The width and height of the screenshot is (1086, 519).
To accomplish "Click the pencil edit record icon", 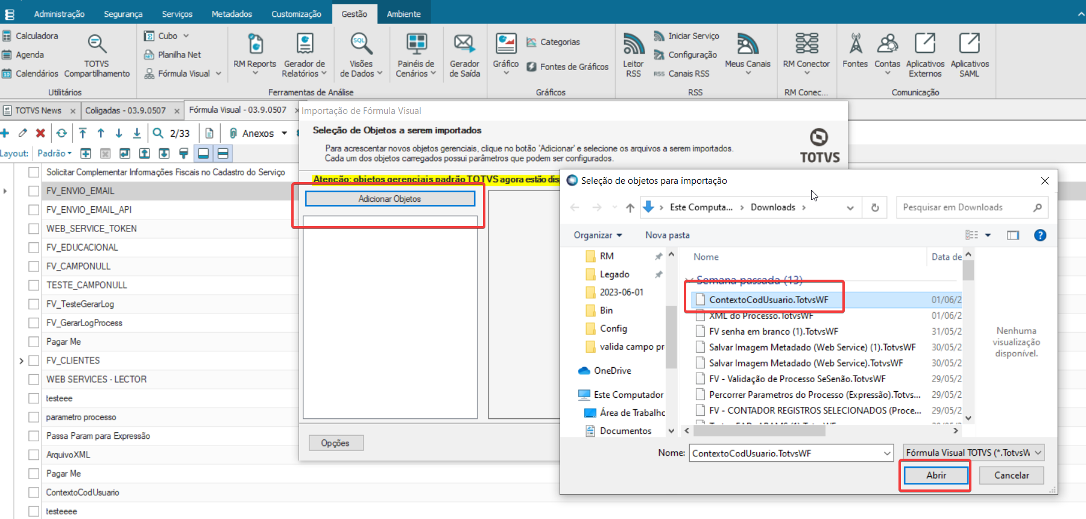I will click(x=22, y=133).
